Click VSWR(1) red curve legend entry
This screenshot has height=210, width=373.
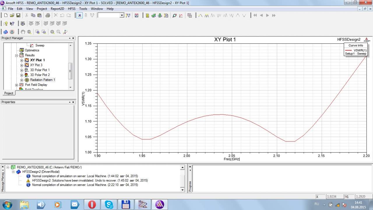coord(356,50)
